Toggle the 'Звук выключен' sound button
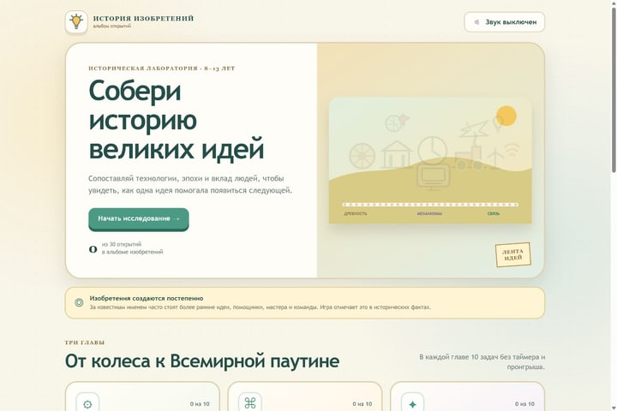This screenshot has height=411, width=617. (504, 22)
